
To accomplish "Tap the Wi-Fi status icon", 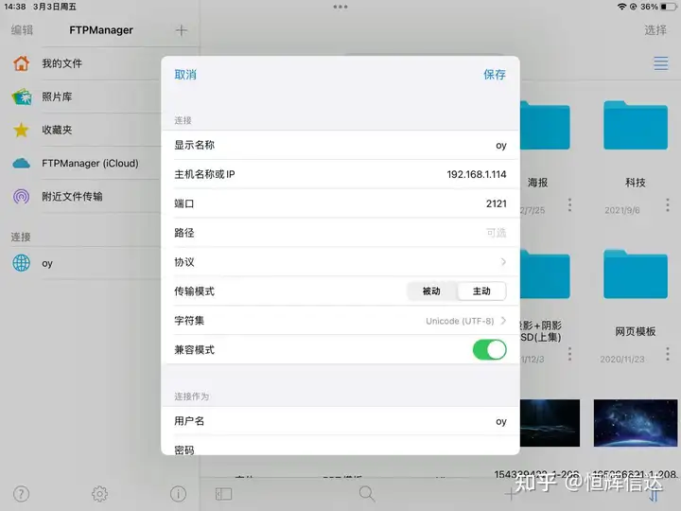I will coord(622,7).
